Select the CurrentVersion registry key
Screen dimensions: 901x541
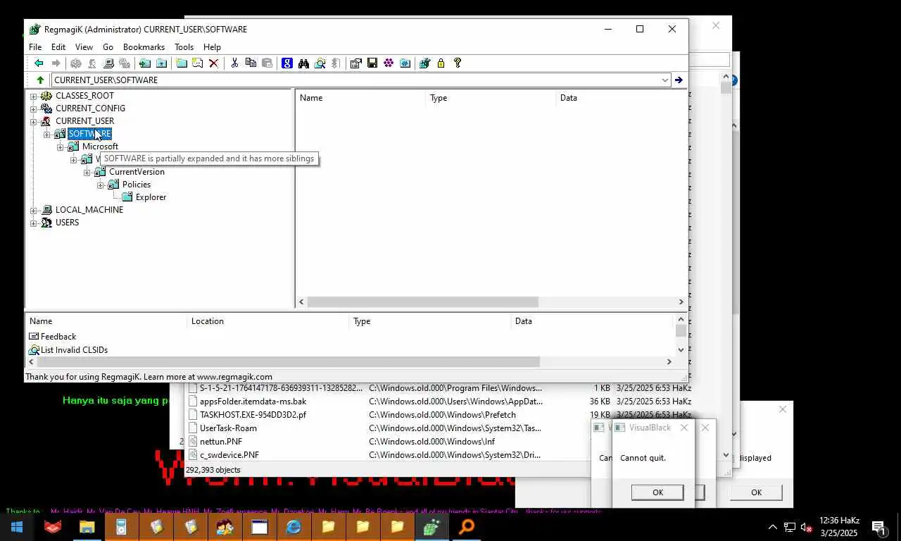(x=137, y=172)
